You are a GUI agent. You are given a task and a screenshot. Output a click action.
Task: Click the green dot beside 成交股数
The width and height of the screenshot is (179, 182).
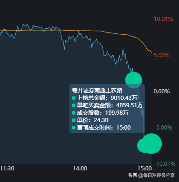(x=74, y=113)
